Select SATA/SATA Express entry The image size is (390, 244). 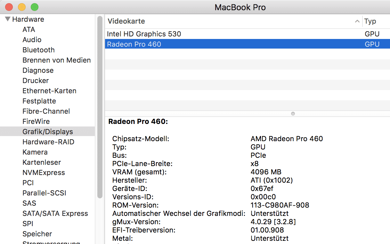55,213
